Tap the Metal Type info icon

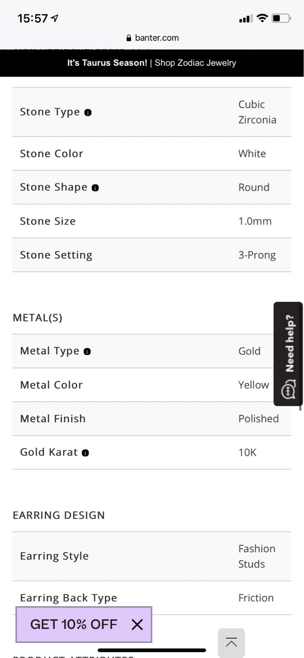pyautogui.click(x=87, y=351)
